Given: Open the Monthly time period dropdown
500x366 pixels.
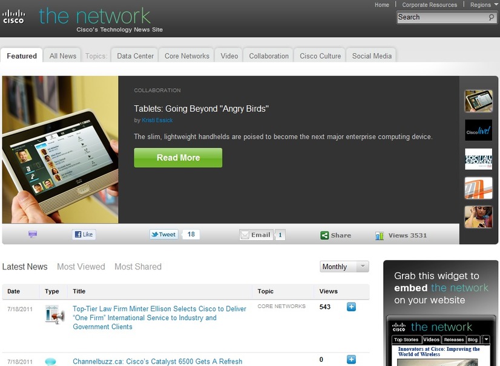Looking at the screenshot, I should tap(344, 266).
